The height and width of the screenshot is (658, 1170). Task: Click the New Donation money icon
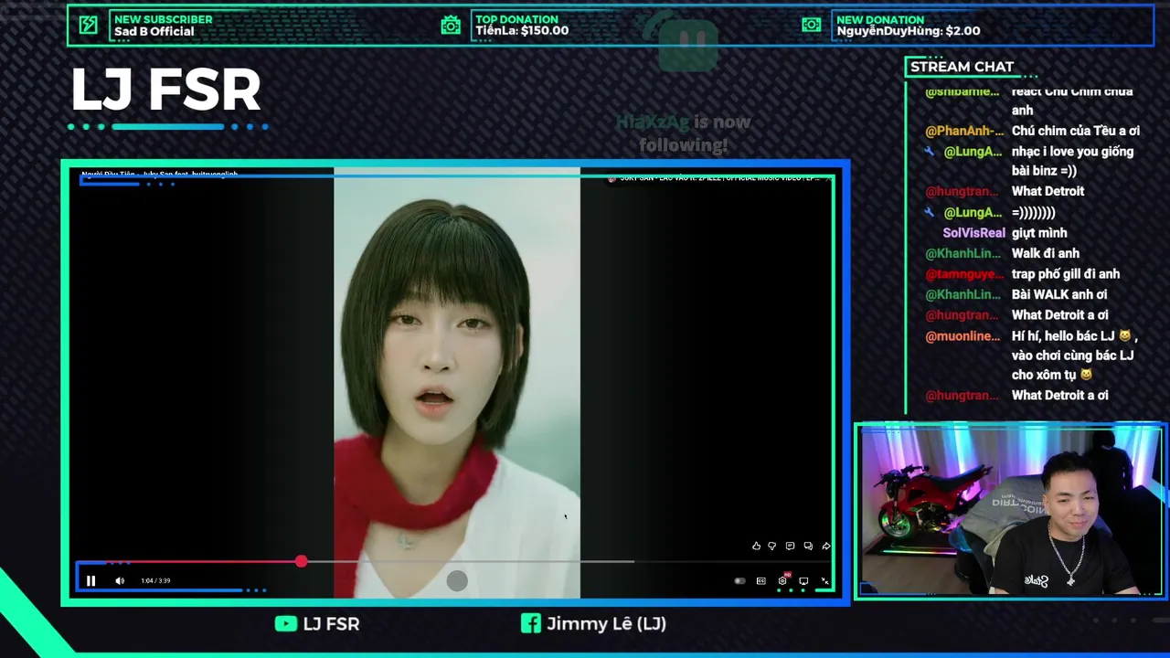point(812,25)
